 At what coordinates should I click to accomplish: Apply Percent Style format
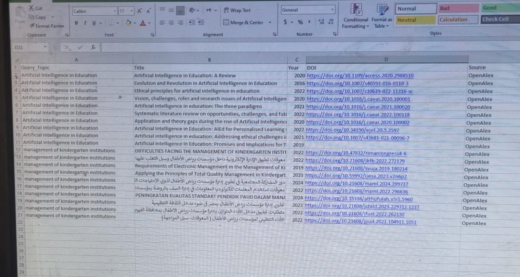(x=300, y=22)
